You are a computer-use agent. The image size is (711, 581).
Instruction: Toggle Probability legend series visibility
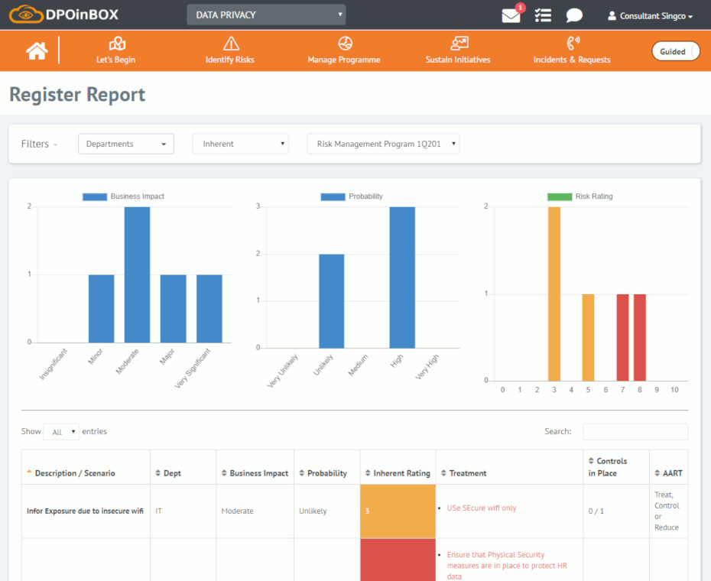click(x=333, y=196)
